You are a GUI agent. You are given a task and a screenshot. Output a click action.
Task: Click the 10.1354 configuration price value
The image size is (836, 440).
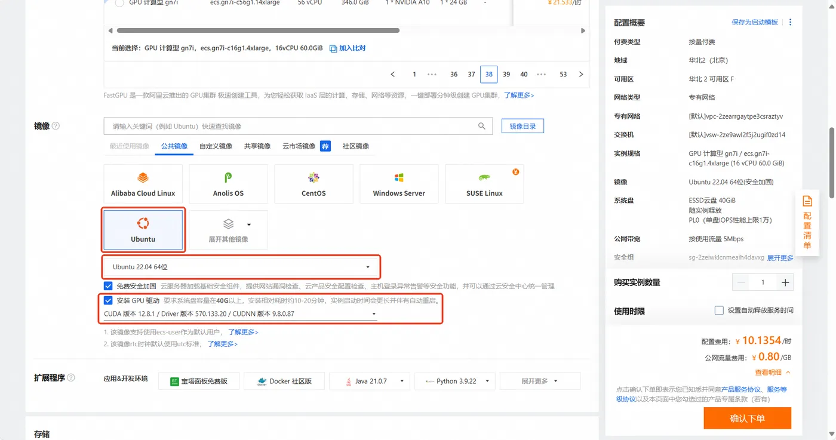[x=762, y=340]
